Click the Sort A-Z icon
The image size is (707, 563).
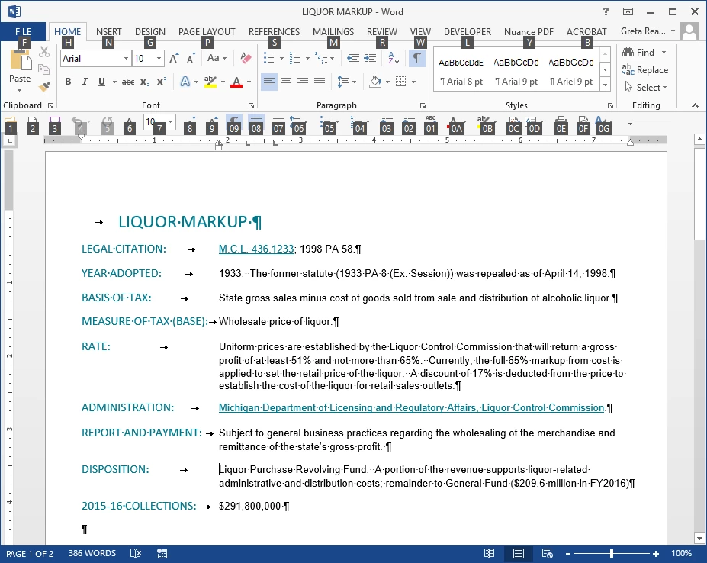[x=394, y=58]
